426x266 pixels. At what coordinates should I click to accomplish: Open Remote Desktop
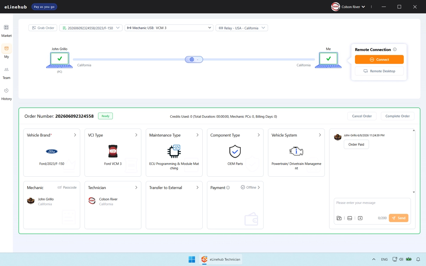click(x=379, y=71)
